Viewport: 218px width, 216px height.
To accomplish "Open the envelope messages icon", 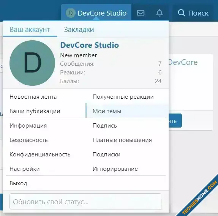I will pyautogui.click(x=141, y=13).
